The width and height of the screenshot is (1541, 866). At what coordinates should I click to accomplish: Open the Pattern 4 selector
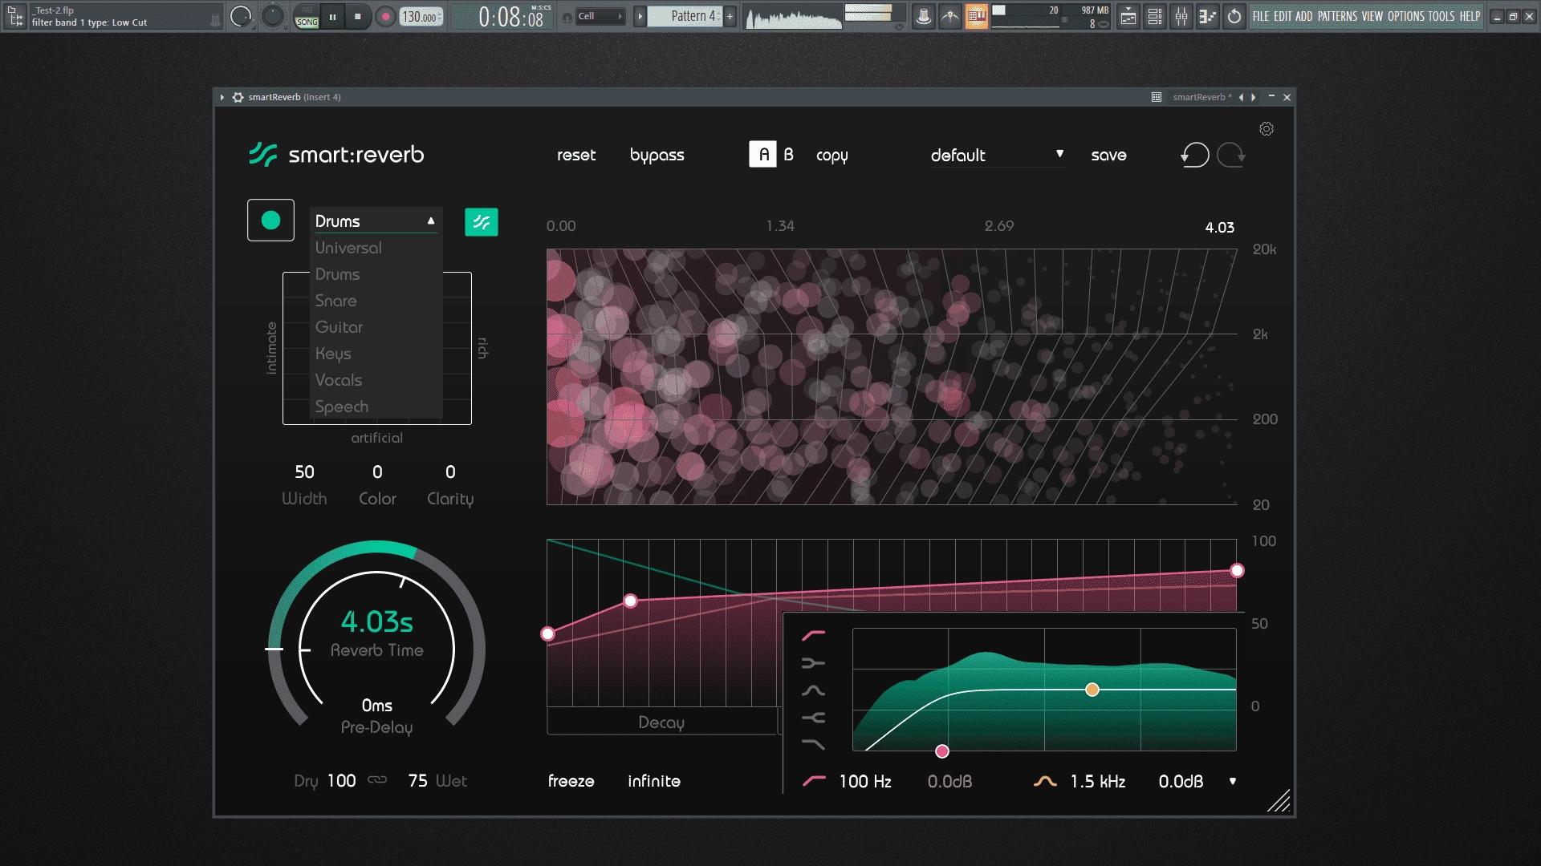[685, 16]
